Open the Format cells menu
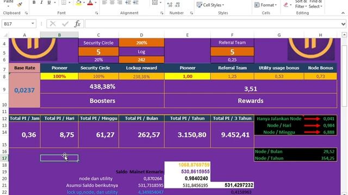 (266, 5)
